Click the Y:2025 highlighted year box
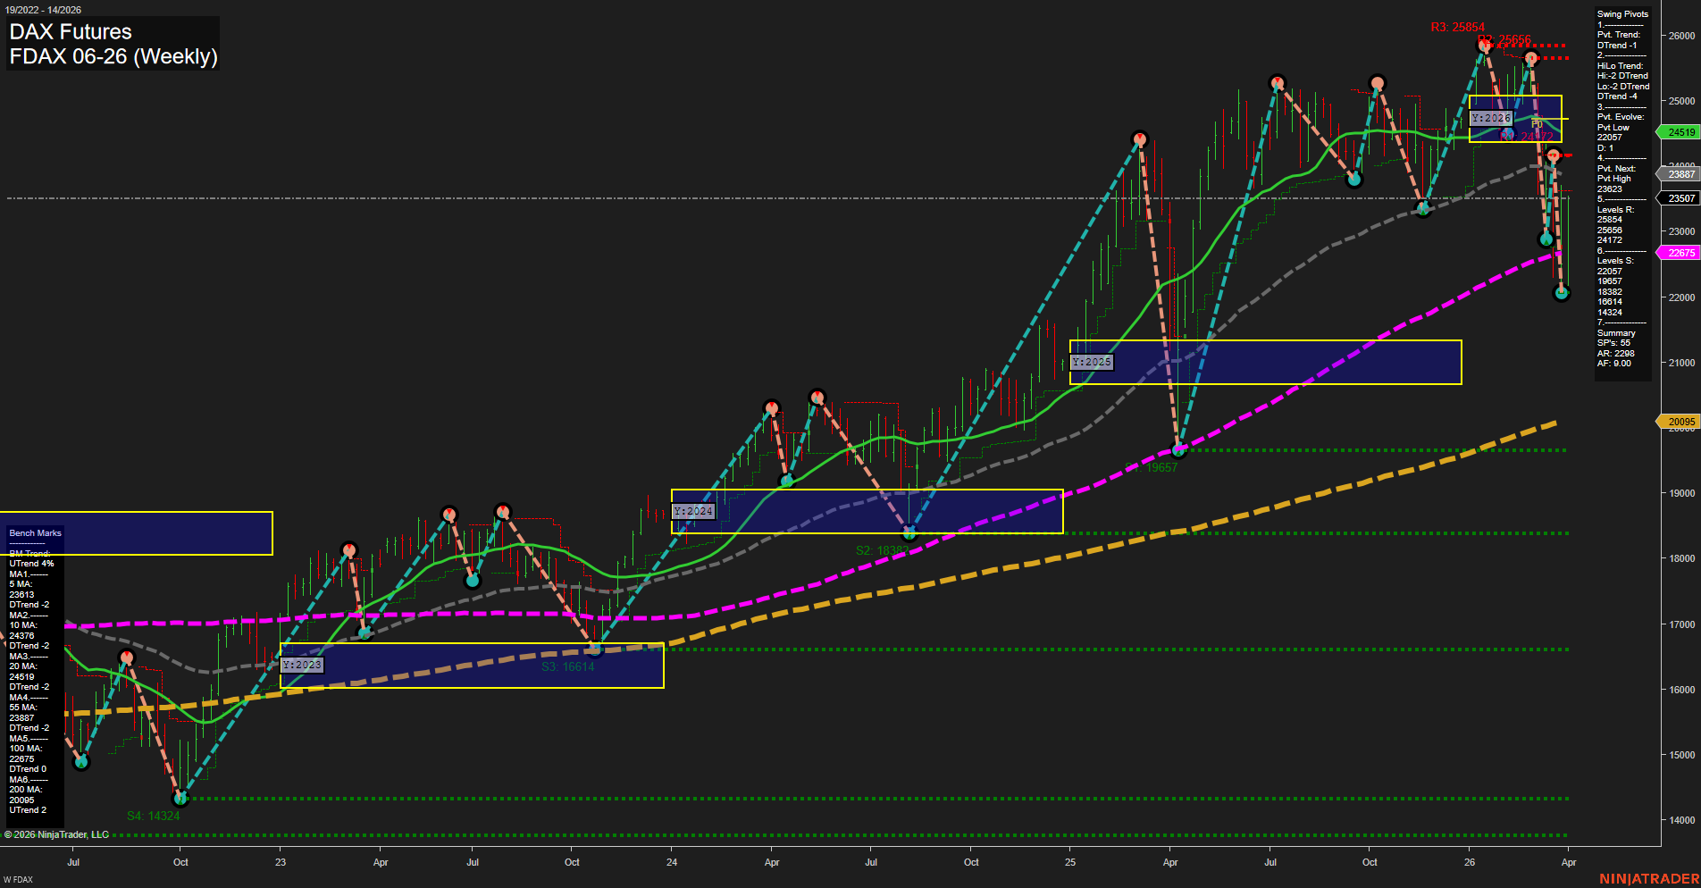Image resolution: width=1701 pixels, height=888 pixels. pyautogui.click(x=1092, y=362)
